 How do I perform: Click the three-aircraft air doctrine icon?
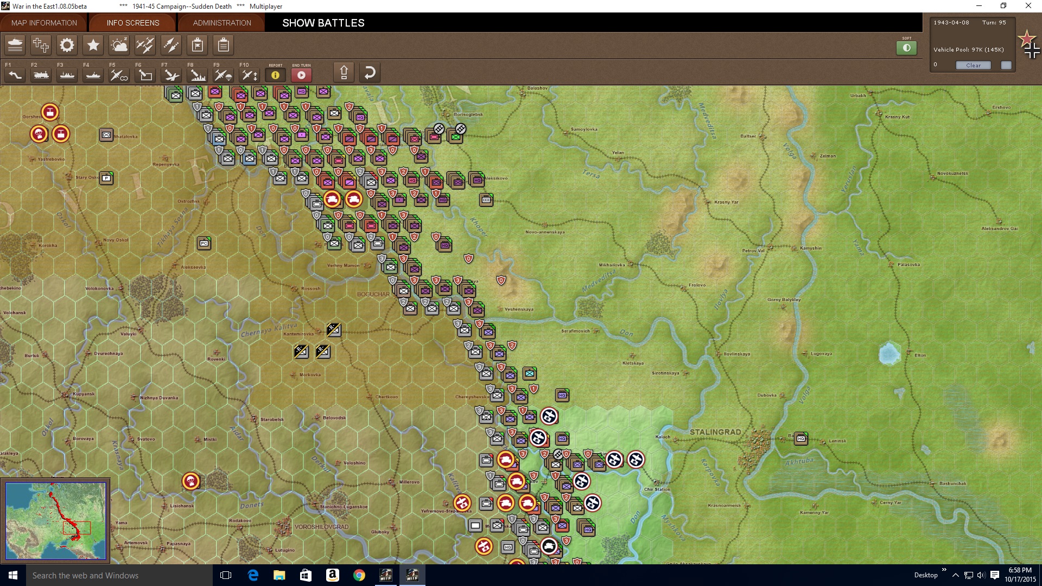pyautogui.click(x=145, y=45)
